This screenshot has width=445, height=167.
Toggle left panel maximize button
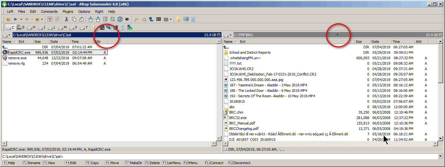219,35
